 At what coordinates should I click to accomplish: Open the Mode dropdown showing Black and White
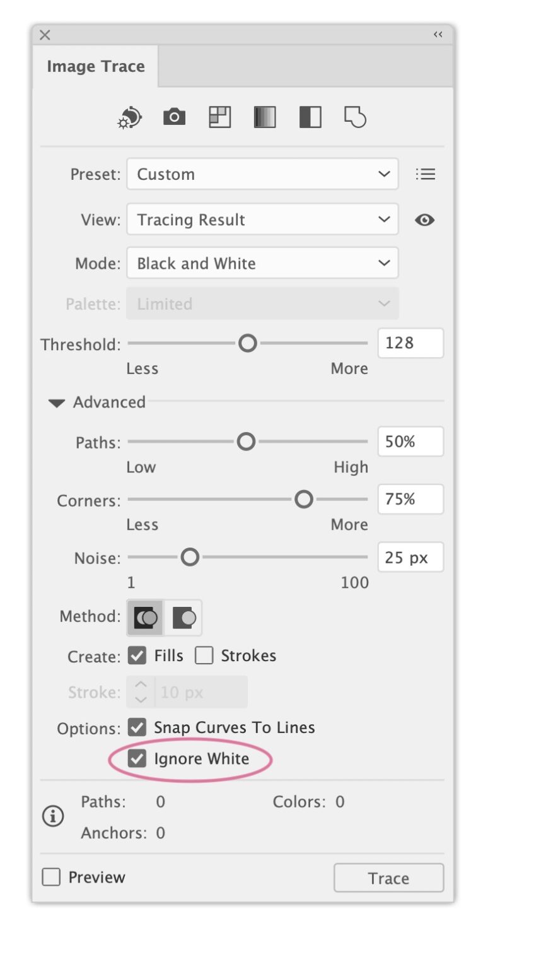pyautogui.click(x=262, y=263)
